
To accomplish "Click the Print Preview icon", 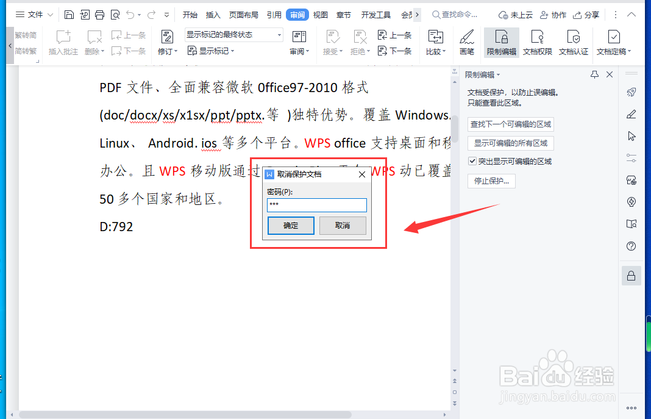I will (115, 15).
